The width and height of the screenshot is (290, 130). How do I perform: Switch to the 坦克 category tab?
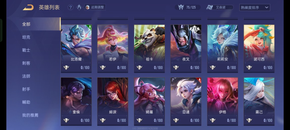coord(26,37)
